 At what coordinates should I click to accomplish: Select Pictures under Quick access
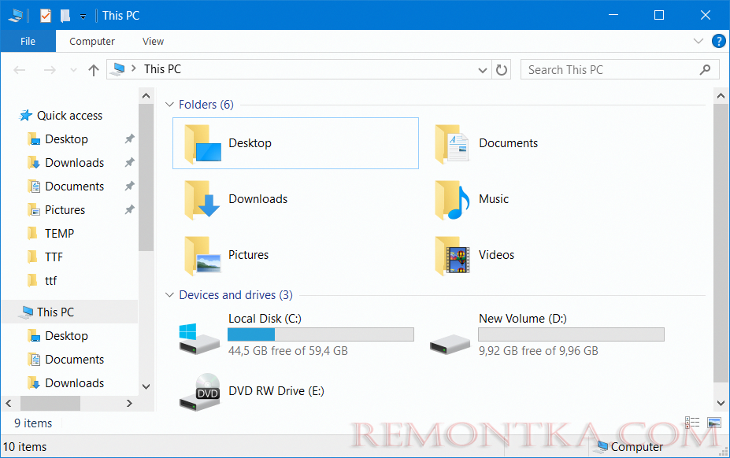point(65,210)
